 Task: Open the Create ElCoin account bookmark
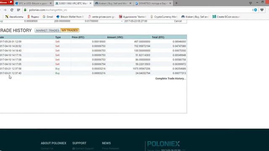click(226, 17)
